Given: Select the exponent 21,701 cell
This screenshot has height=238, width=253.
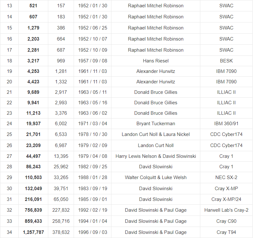Looking at the screenshot, I should point(33,134).
